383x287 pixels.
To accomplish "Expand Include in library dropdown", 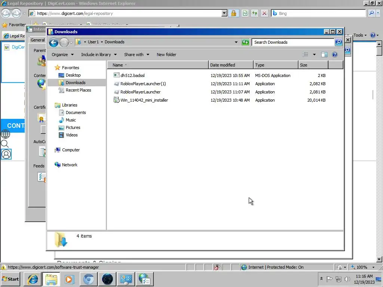I will pos(99,55).
